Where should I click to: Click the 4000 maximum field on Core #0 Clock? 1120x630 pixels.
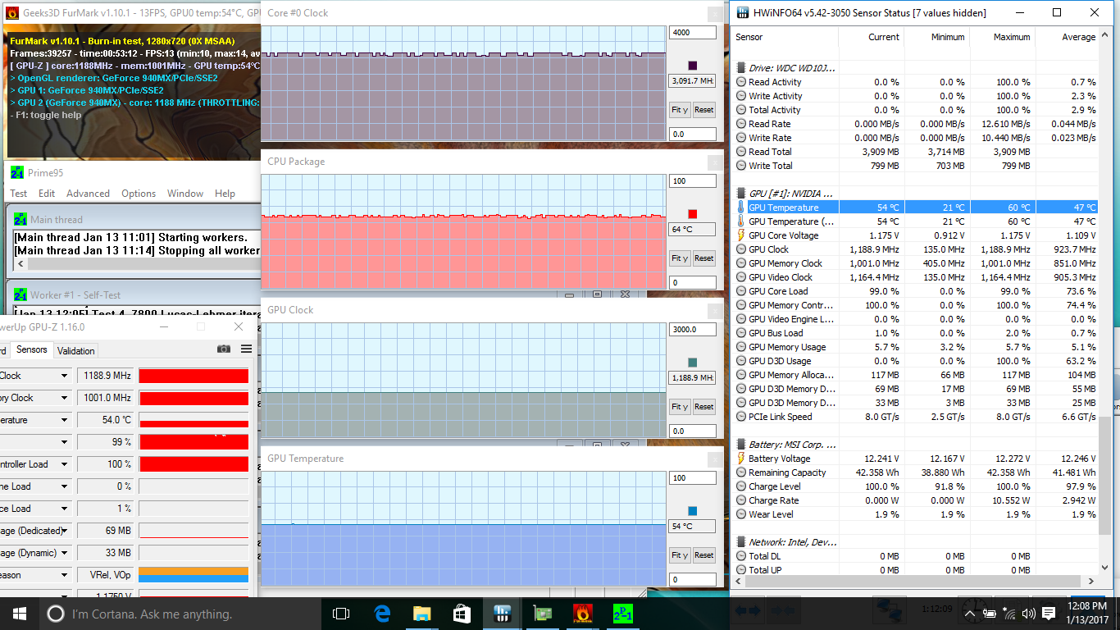(x=692, y=33)
